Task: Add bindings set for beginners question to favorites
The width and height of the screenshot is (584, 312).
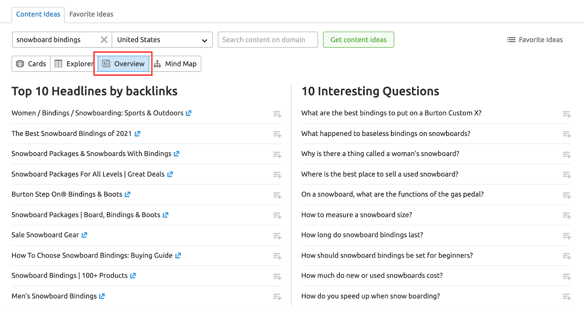Action: [567, 256]
